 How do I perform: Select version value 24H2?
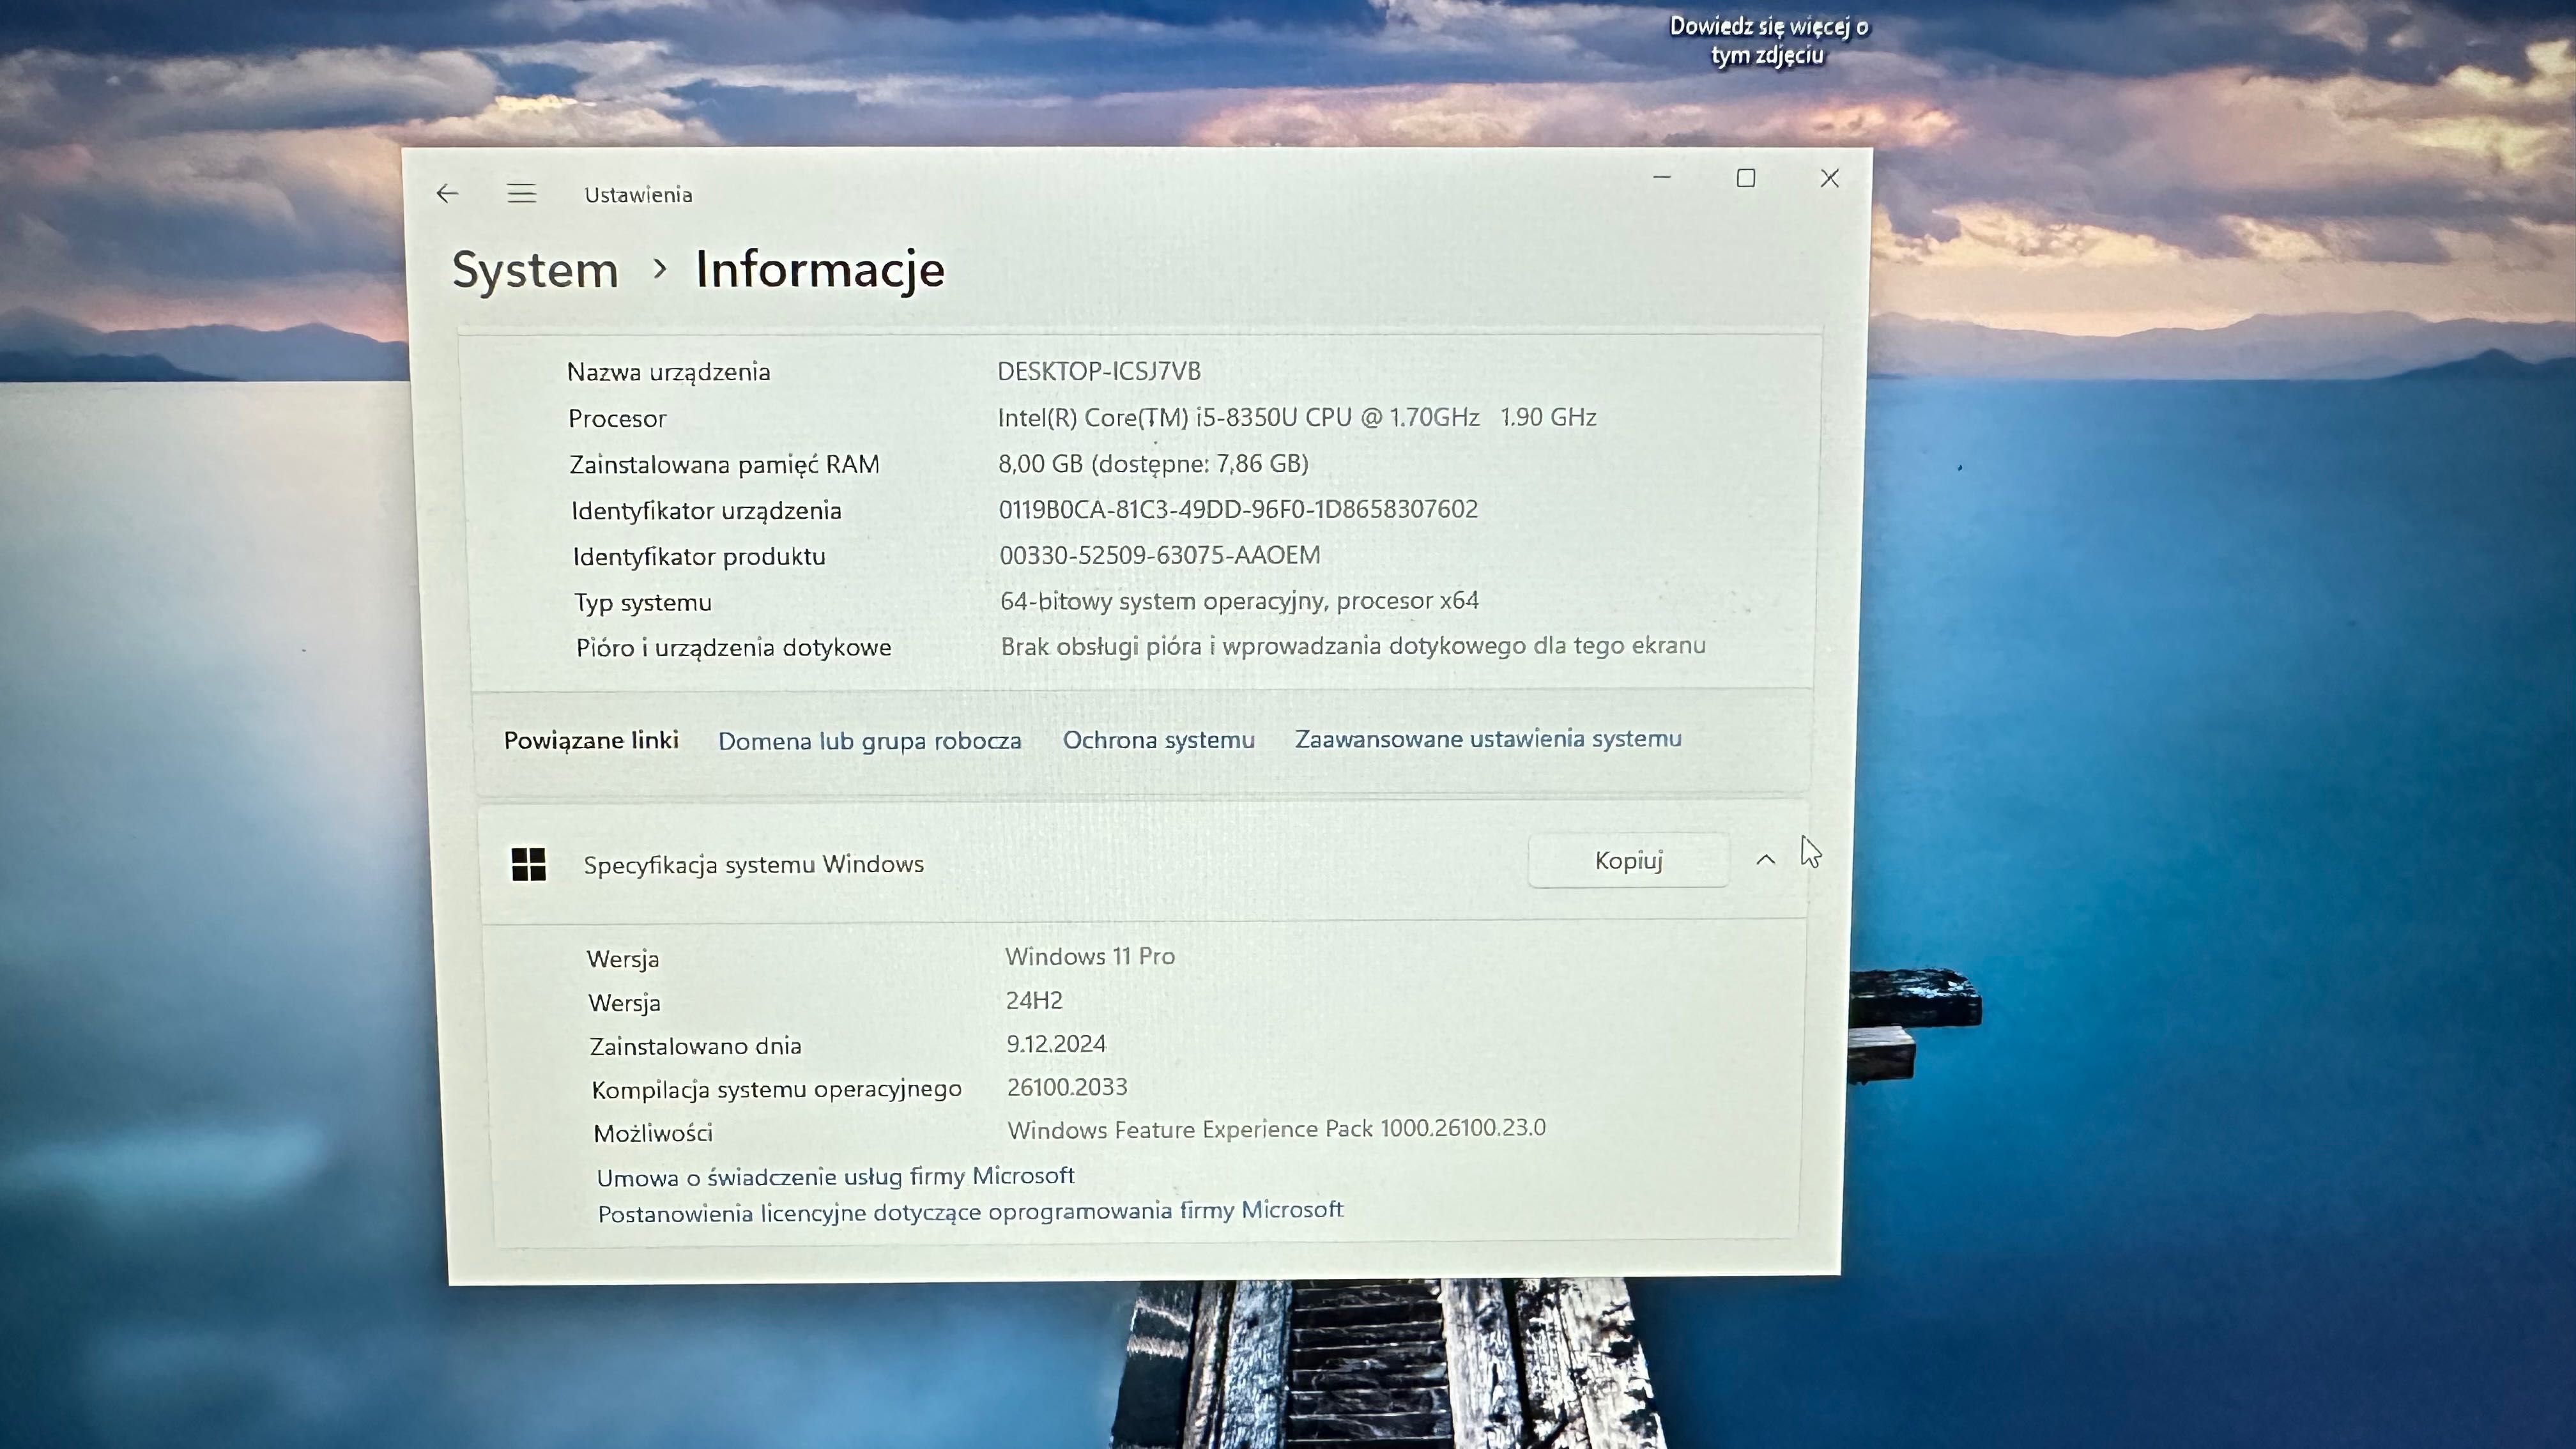coord(1034,1000)
